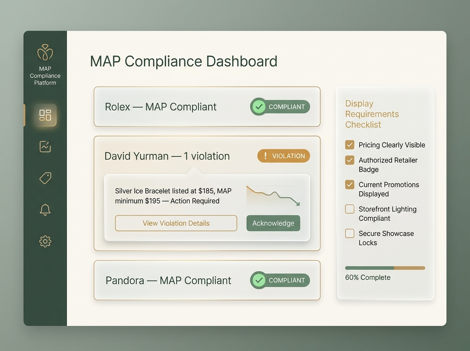Screen dimensions: 470x351
Task: Click the Pandora COMPLIANT badge
Action: (280, 280)
